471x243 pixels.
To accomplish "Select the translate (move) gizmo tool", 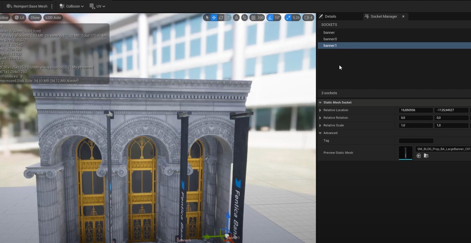I will click(214, 18).
